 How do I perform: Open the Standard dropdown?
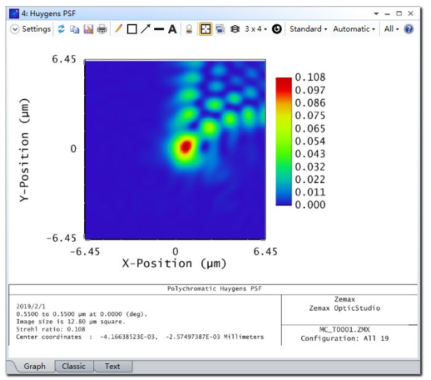coord(308,29)
